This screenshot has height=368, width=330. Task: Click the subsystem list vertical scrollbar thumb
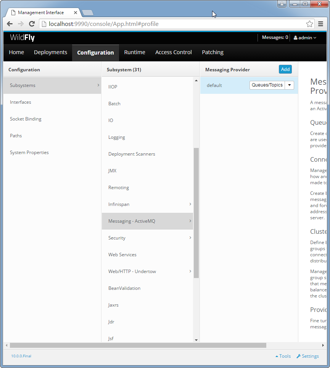click(196, 213)
